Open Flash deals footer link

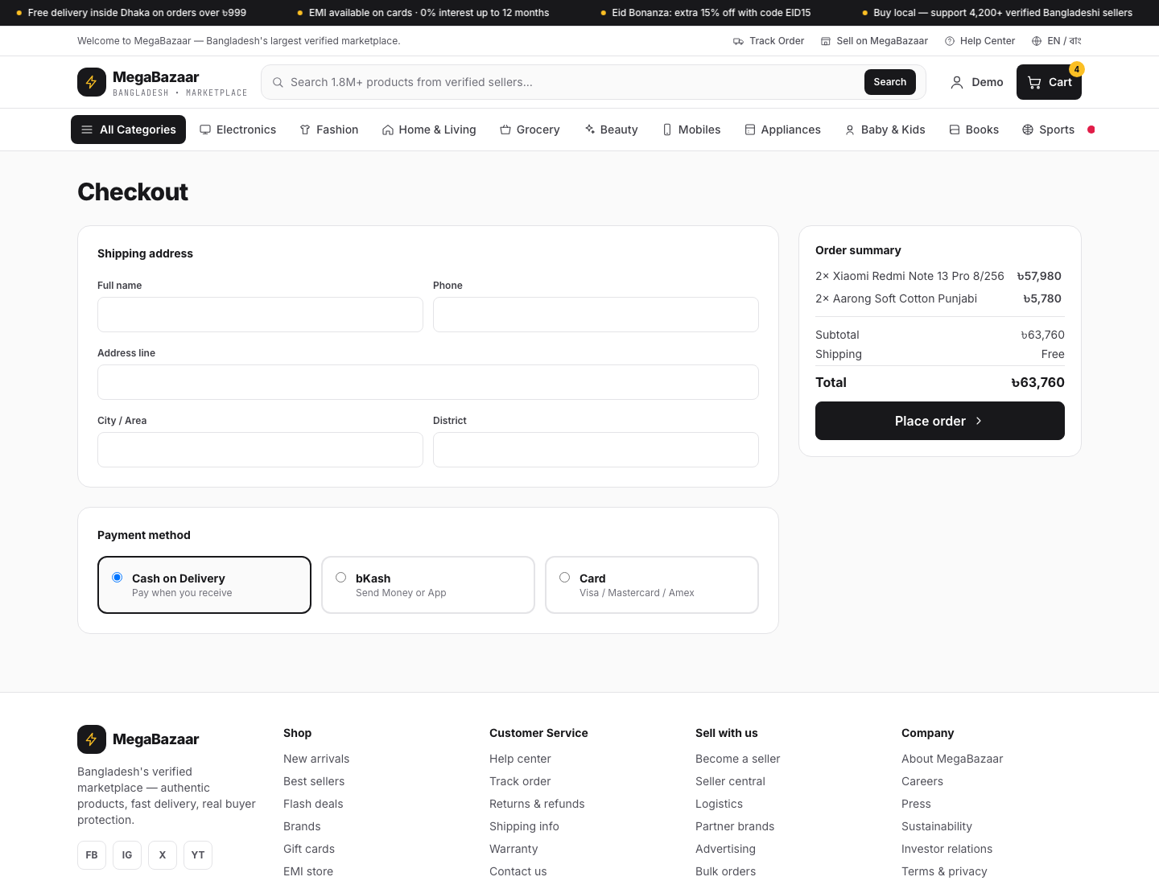click(x=313, y=804)
